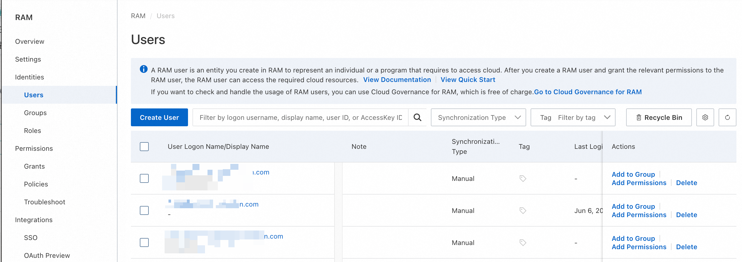This screenshot has height=262, width=742.
Task: Go to Groups in the sidebar
Action: tap(35, 113)
